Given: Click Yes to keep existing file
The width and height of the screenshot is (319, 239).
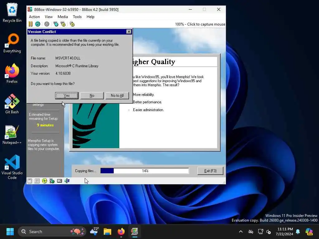Looking at the screenshot, I should 67,96.
